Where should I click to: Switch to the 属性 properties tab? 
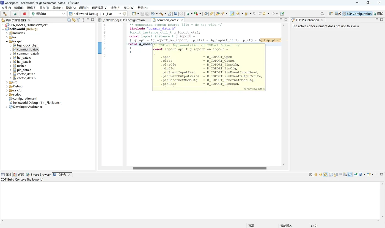pyautogui.click(x=6, y=175)
